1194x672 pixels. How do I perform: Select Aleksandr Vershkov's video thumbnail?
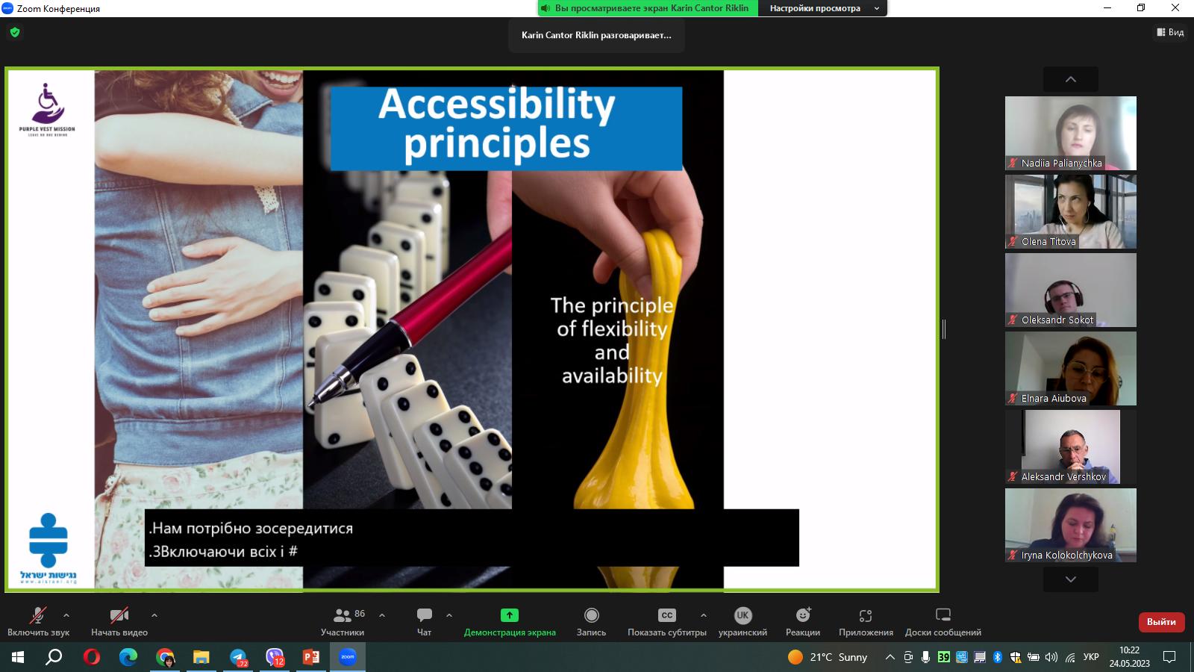pyautogui.click(x=1071, y=447)
